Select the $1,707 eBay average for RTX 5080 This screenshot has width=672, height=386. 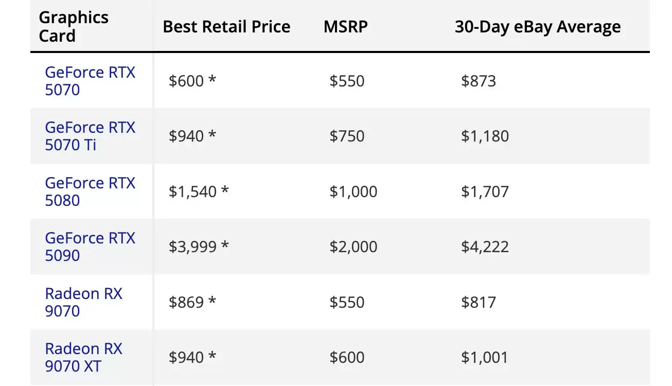485,191
